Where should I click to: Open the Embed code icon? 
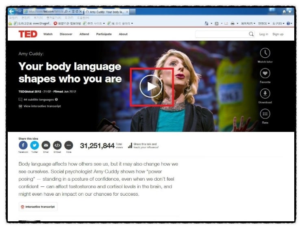(x=57, y=145)
